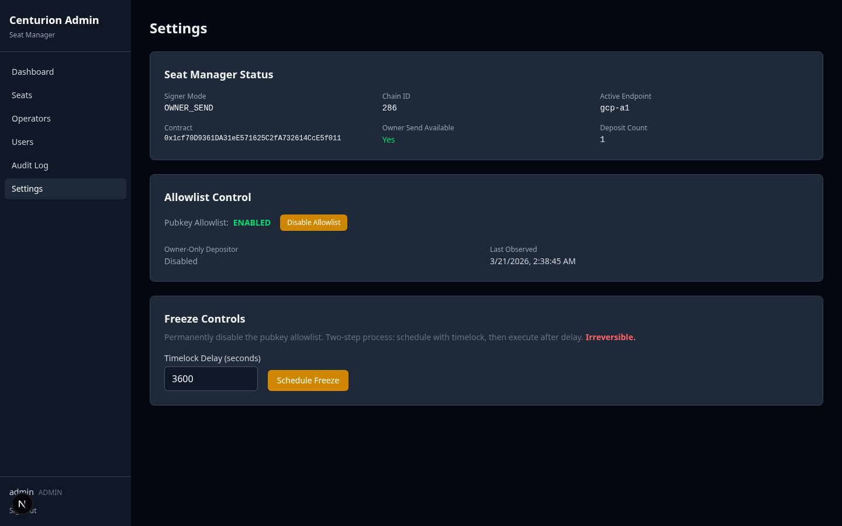
Task: Open the Dashboard page
Action: 33,71
